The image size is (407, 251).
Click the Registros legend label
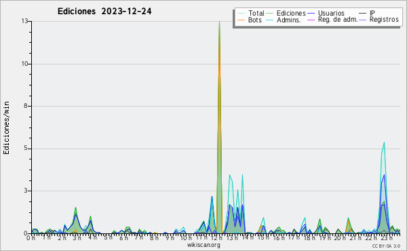click(384, 20)
